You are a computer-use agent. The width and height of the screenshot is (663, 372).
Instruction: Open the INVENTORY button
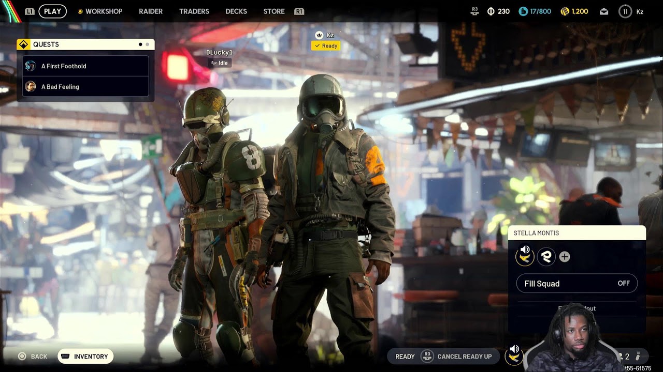(x=85, y=357)
